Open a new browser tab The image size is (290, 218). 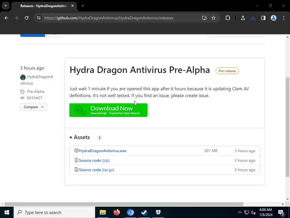click(83, 6)
